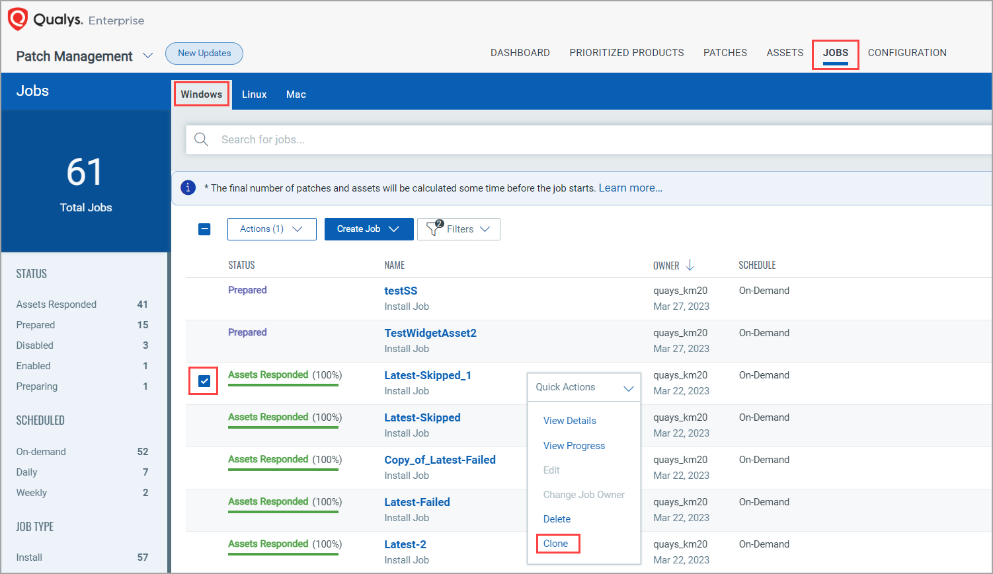Open the Patches tab
Screen dimensions: 993x574
tap(725, 53)
